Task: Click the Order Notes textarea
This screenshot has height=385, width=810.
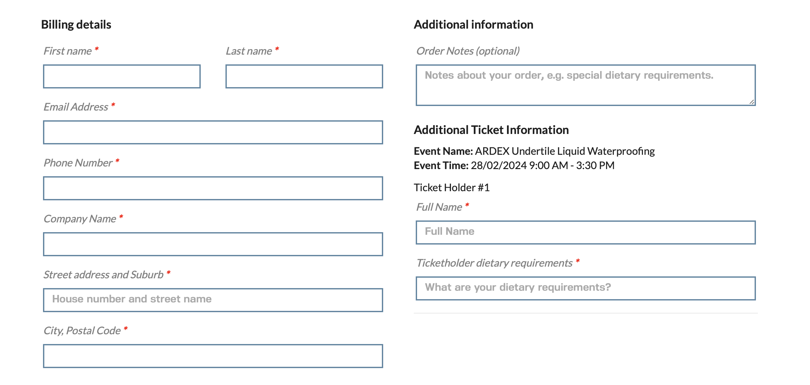Action: pos(586,85)
